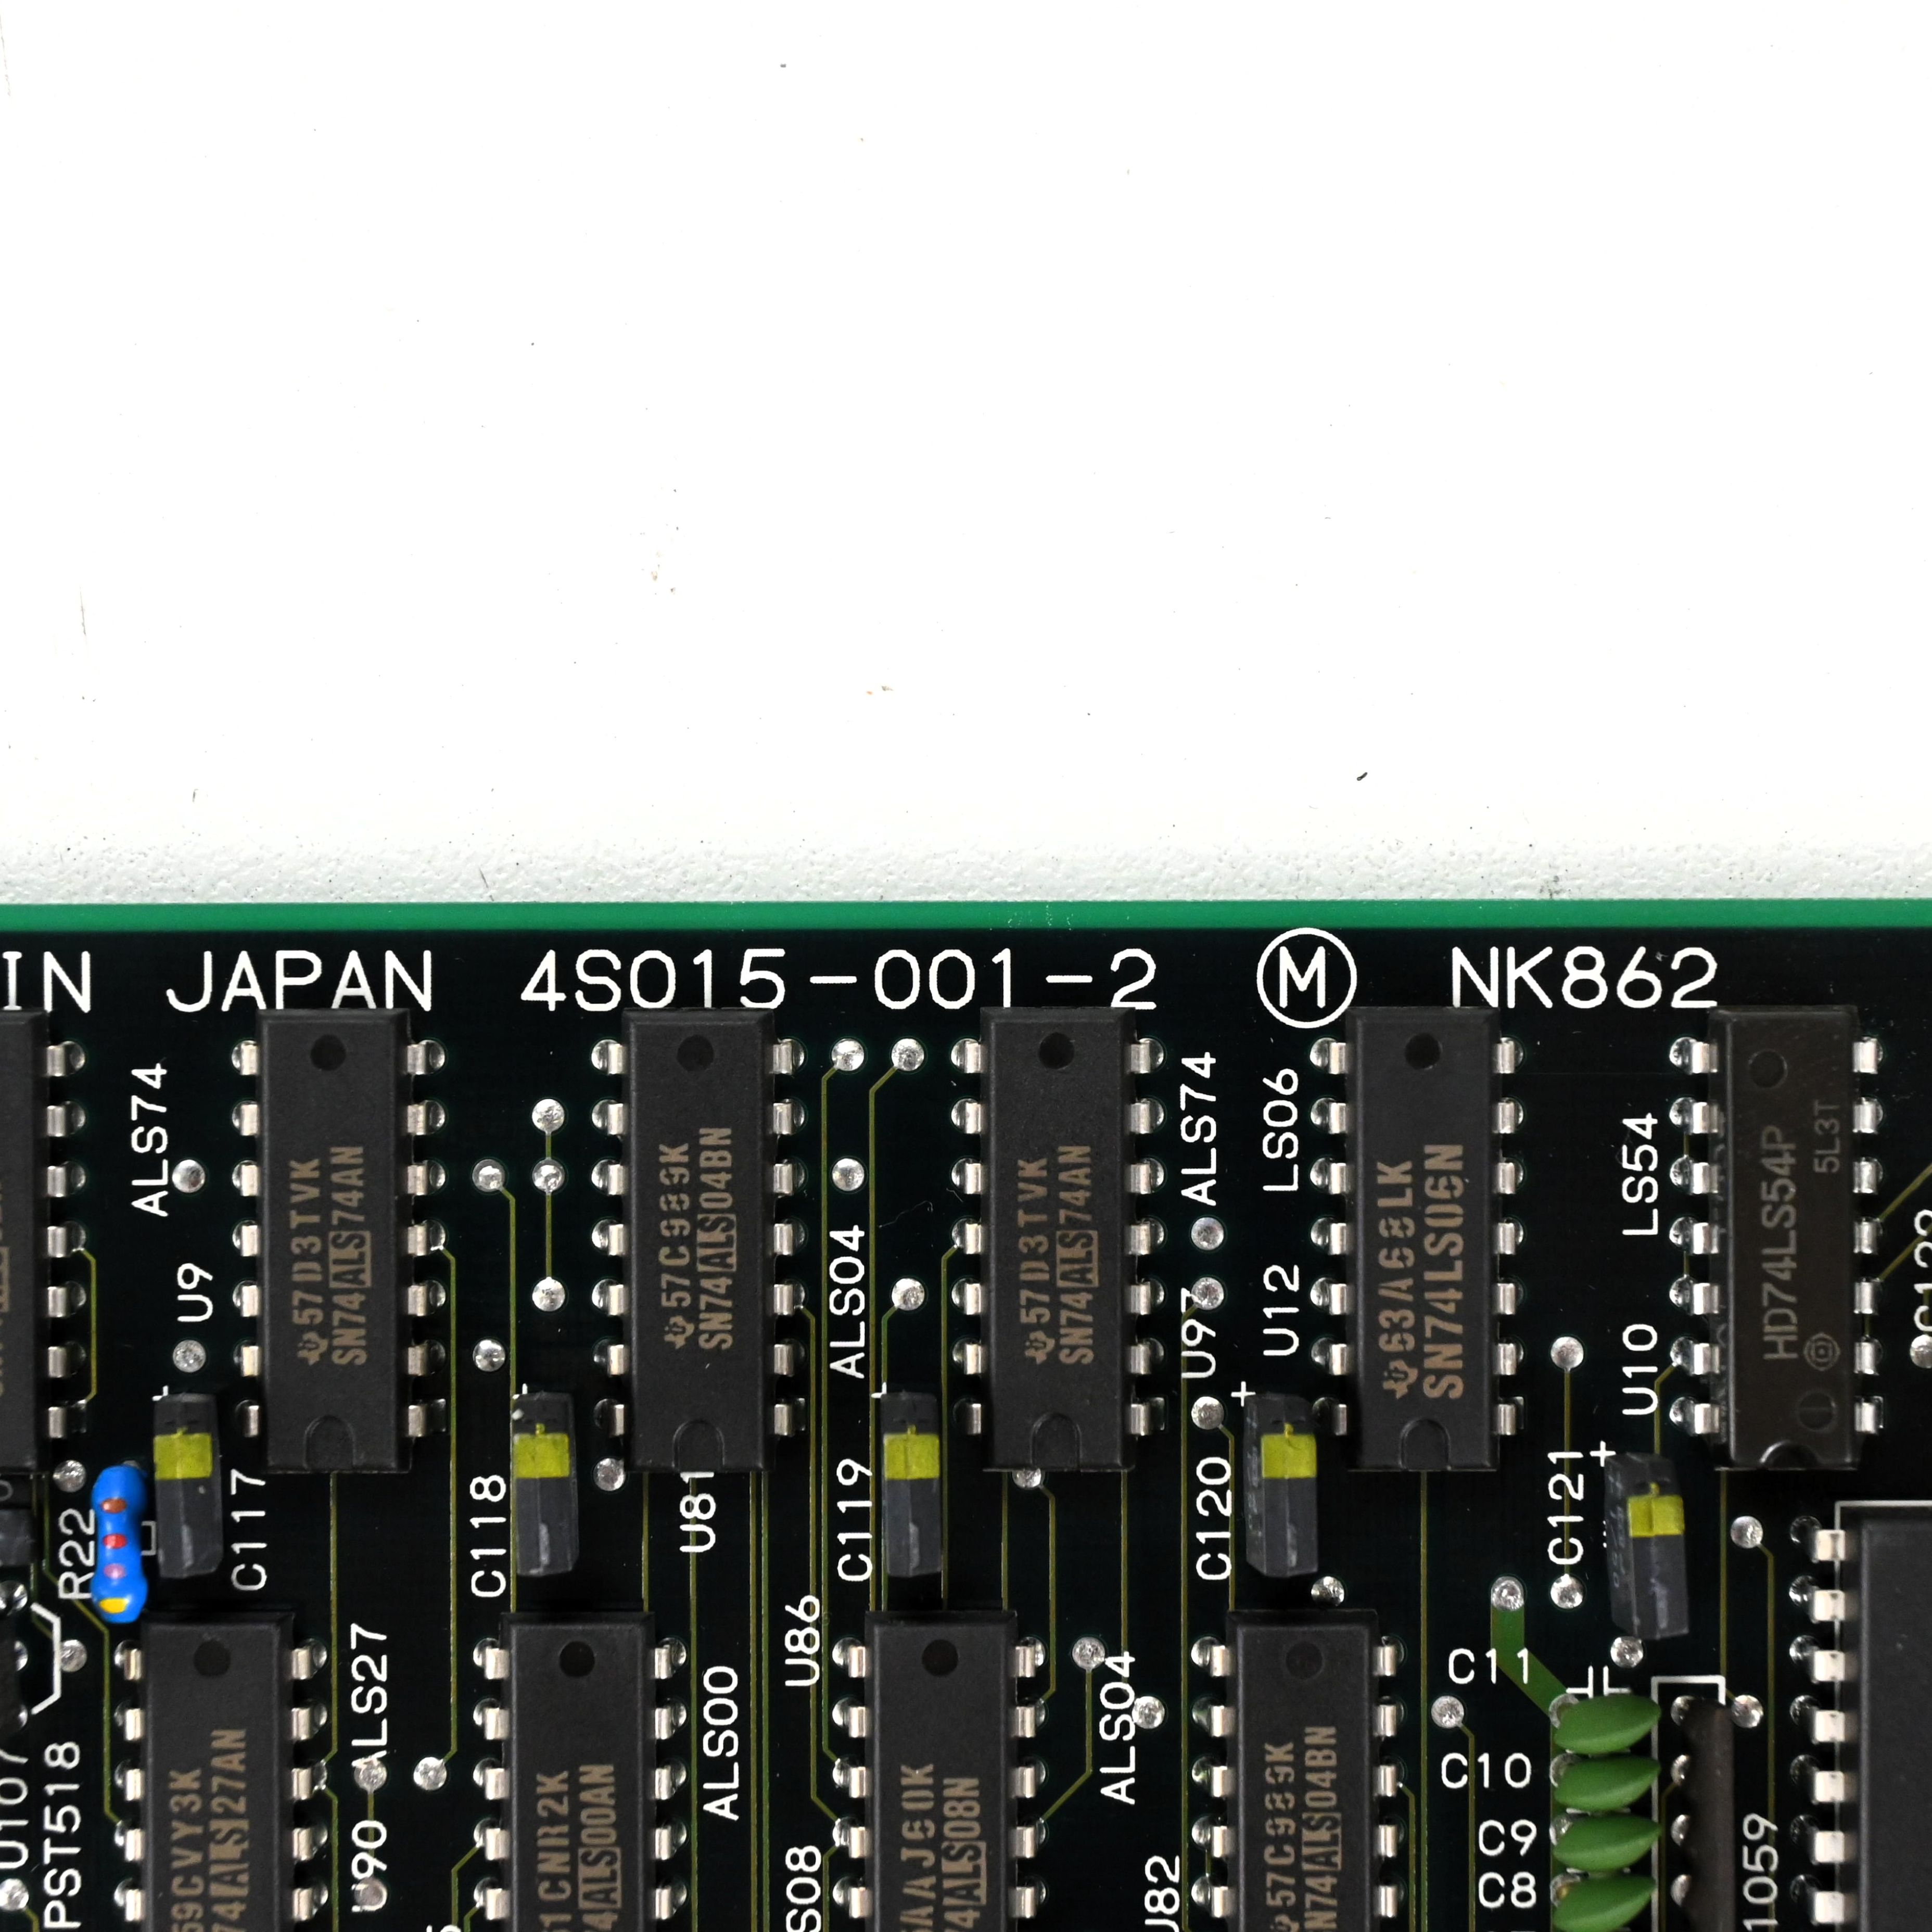Click the SN74LS06N chip at U12
1932x1932 pixels.
coord(1421,1236)
